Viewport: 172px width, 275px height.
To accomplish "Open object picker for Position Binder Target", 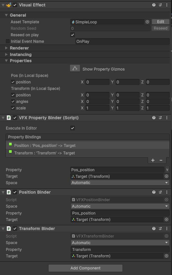I will click(x=166, y=220).
